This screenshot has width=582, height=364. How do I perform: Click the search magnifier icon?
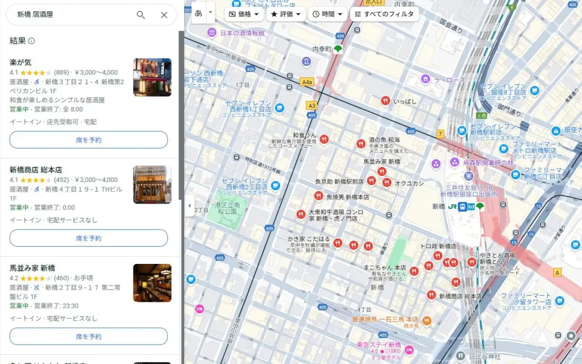pos(141,15)
